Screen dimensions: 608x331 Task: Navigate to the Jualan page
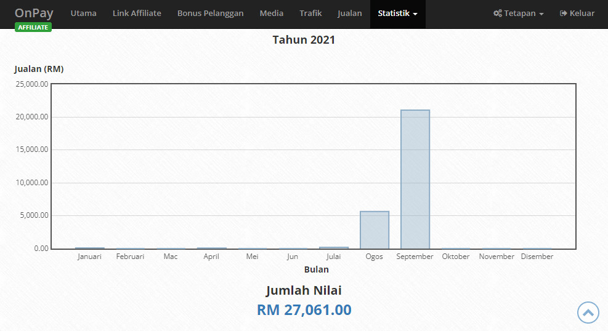pos(349,14)
